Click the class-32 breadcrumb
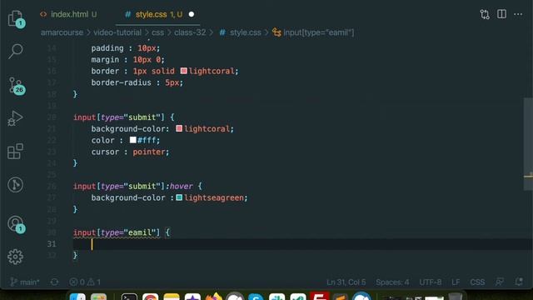This screenshot has width=533, height=300. click(190, 32)
